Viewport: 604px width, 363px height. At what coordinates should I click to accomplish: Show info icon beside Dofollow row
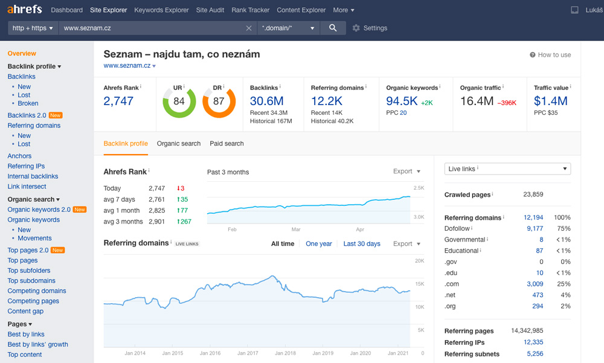pyautogui.click(x=472, y=228)
